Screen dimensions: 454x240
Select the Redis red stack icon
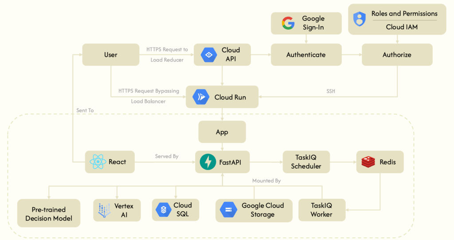pyautogui.click(x=368, y=162)
